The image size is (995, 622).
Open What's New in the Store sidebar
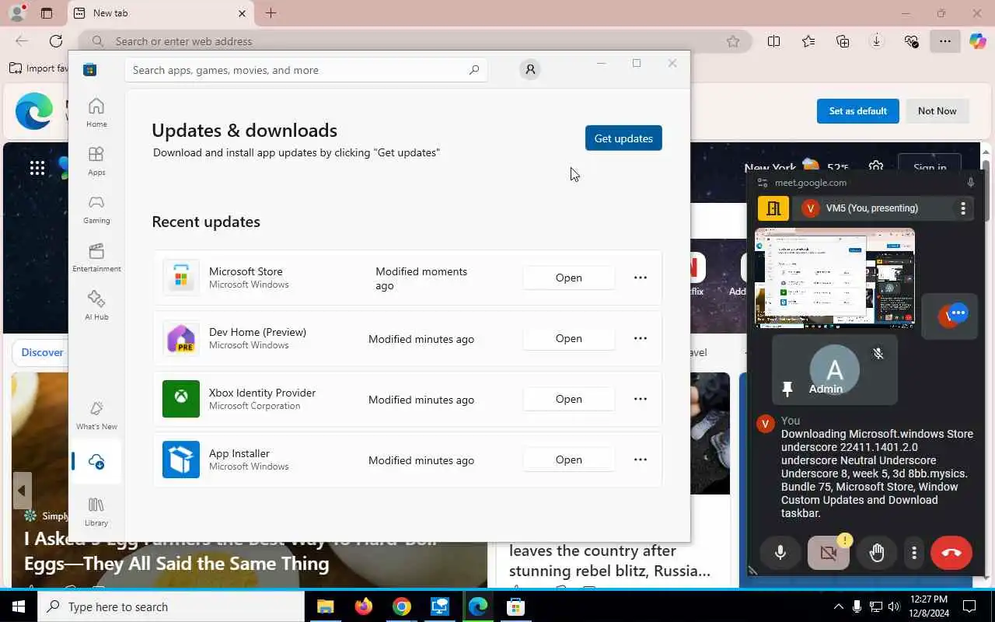[x=96, y=415]
